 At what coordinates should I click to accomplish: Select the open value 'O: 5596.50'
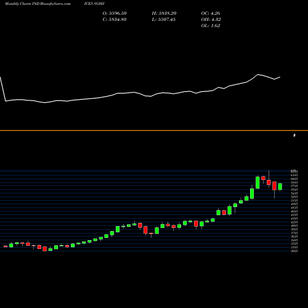click(115, 14)
